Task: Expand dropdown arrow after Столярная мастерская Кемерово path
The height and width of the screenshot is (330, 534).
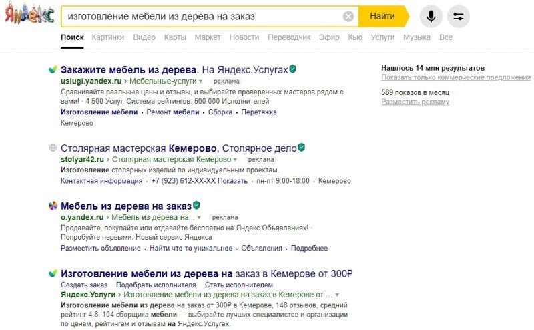Action: pos(235,160)
